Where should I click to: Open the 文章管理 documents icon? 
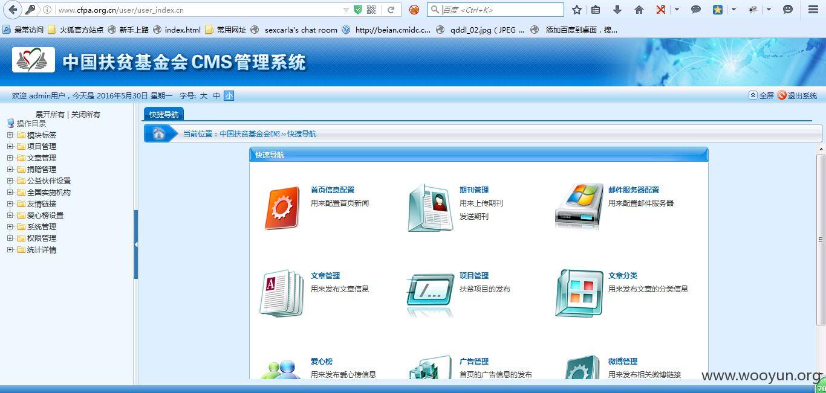[x=282, y=293]
